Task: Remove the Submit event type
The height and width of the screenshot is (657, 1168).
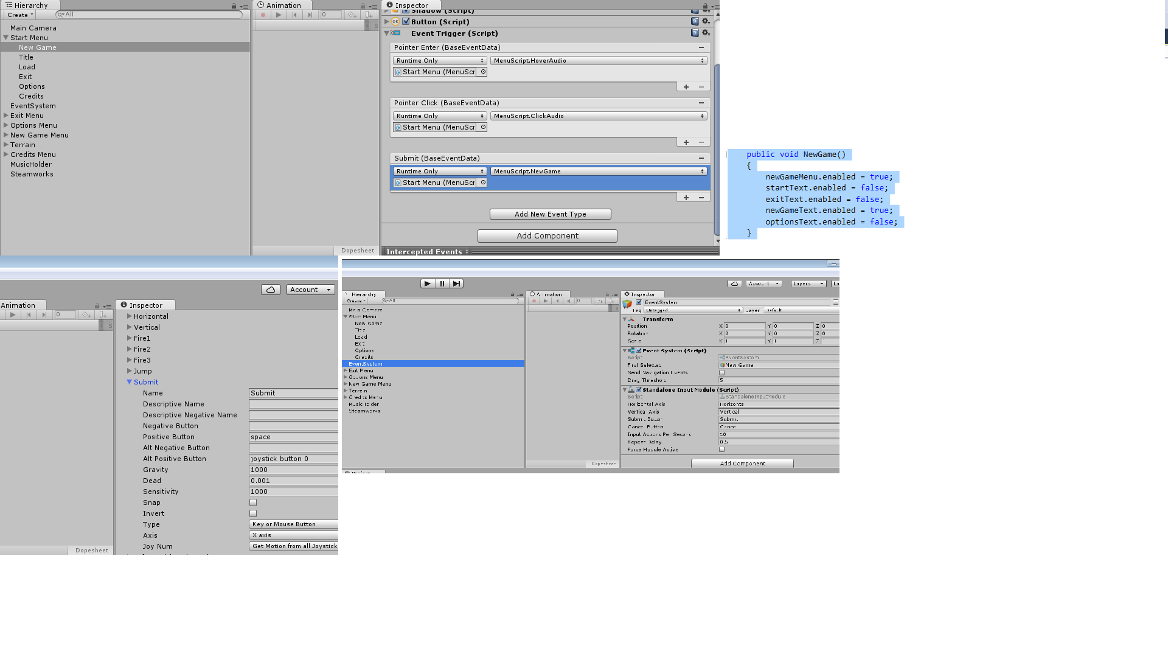Action: pyautogui.click(x=701, y=158)
